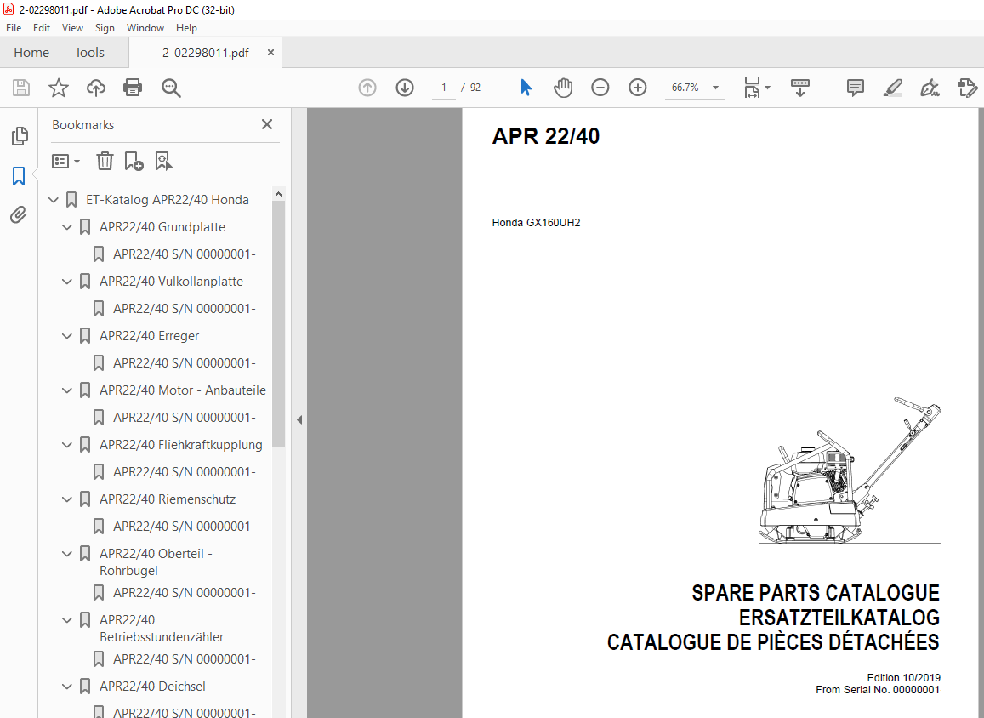Click the Fit page width icon
Screen dimensions: 984x718
coord(756,88)
